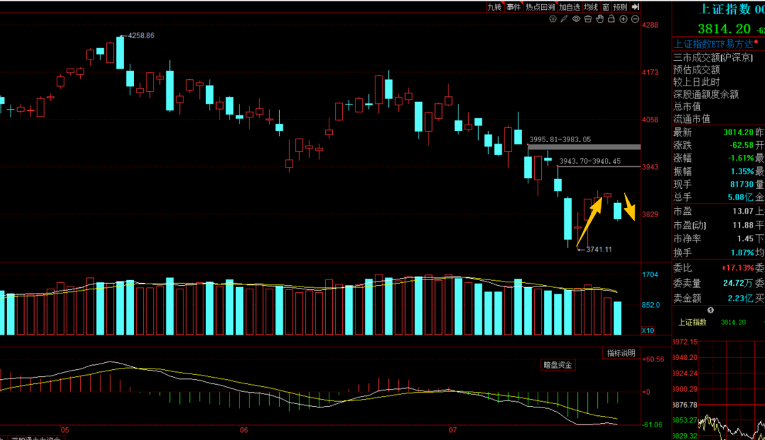Image resolution: width=765 pixels, height=440 pixels.
Task: Open the 九转 indicator dropdown
Action: 494,7
